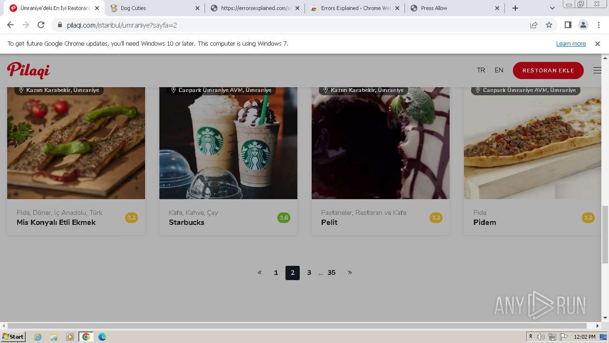This screenshot has height=343, width=609.
Task: Close the Chrome update notification bar
Action: 598,43
